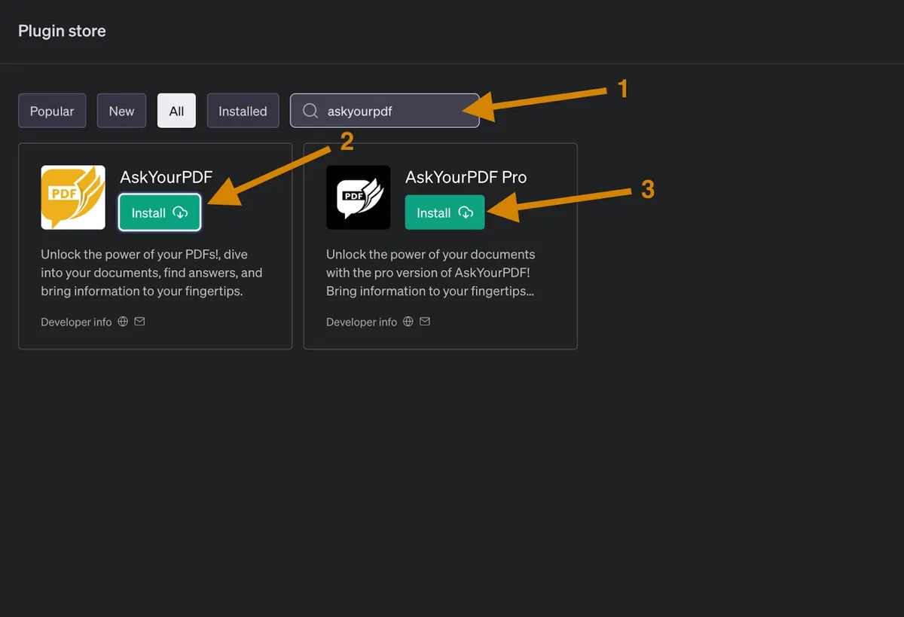904x617 pixels.
Task: Install the AskYourPDF Pro plugin
Action: coord(444,212)
